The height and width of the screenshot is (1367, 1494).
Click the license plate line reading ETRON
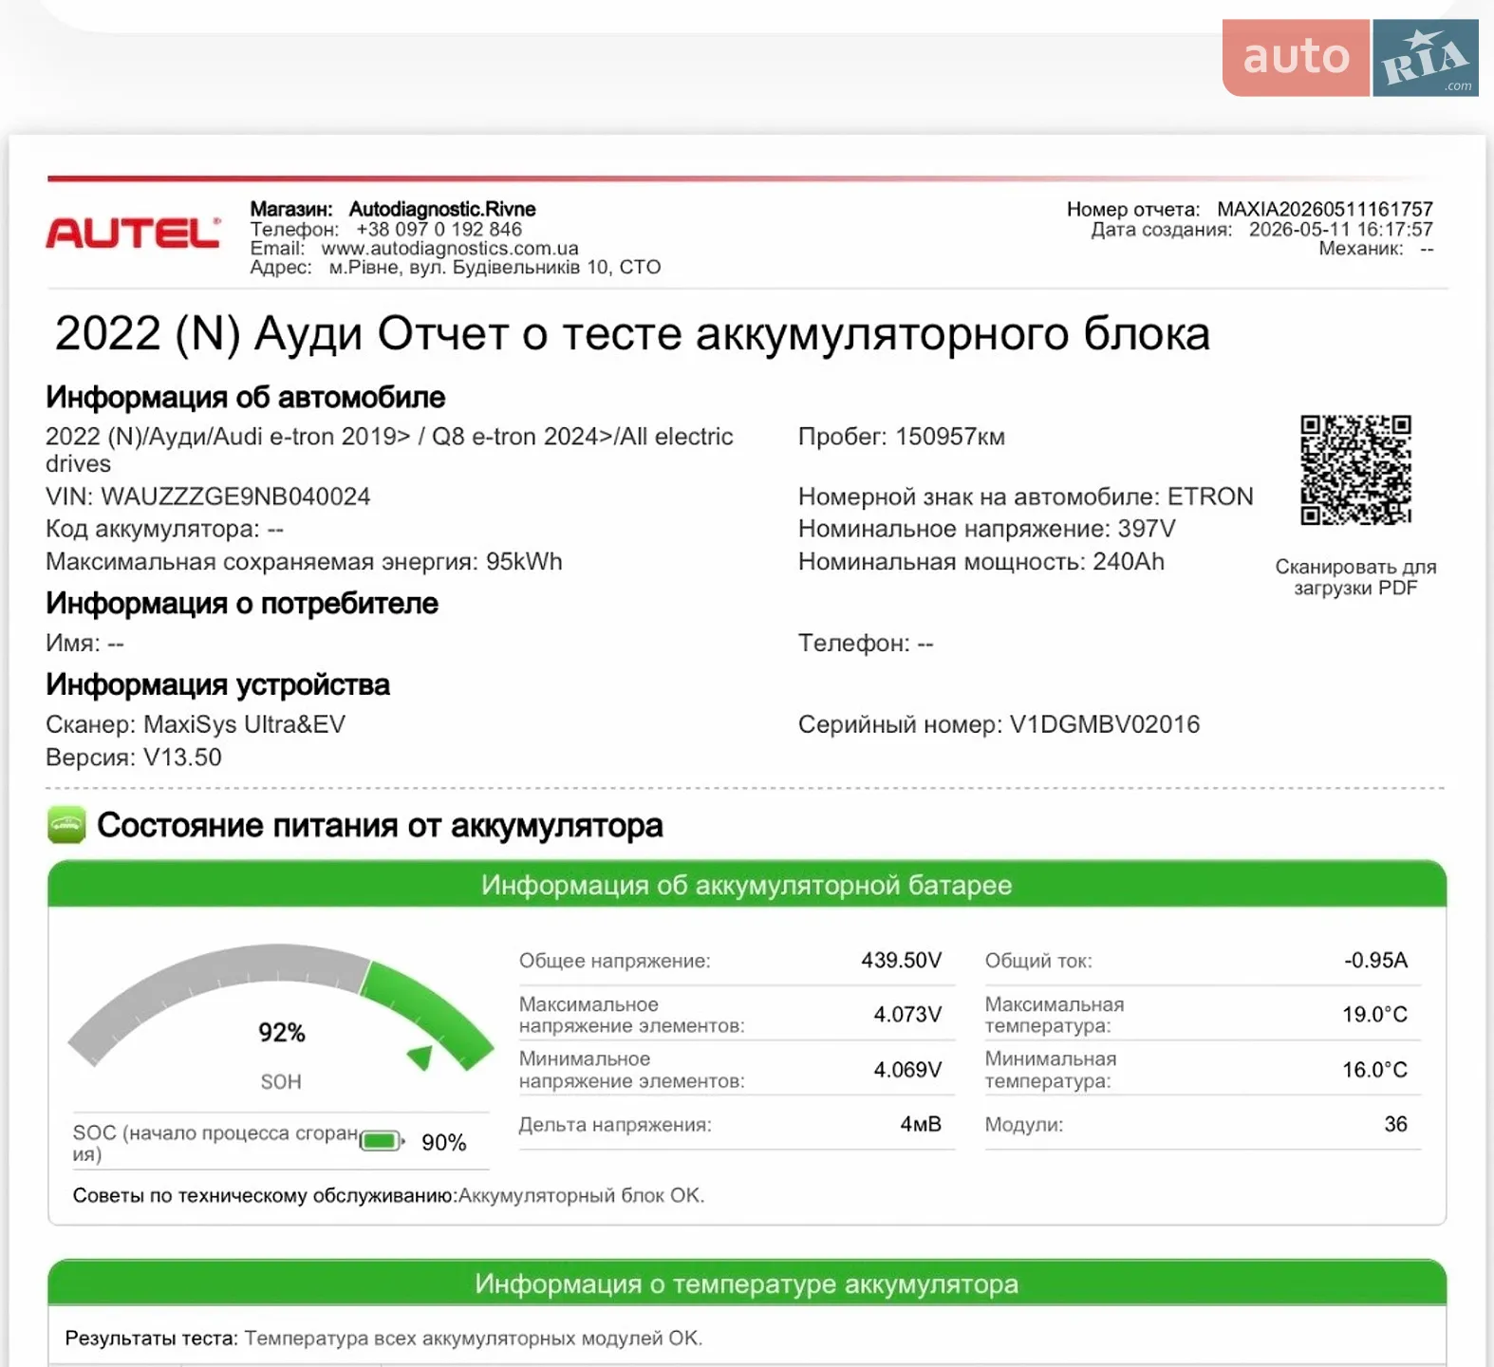(1026, 496)
